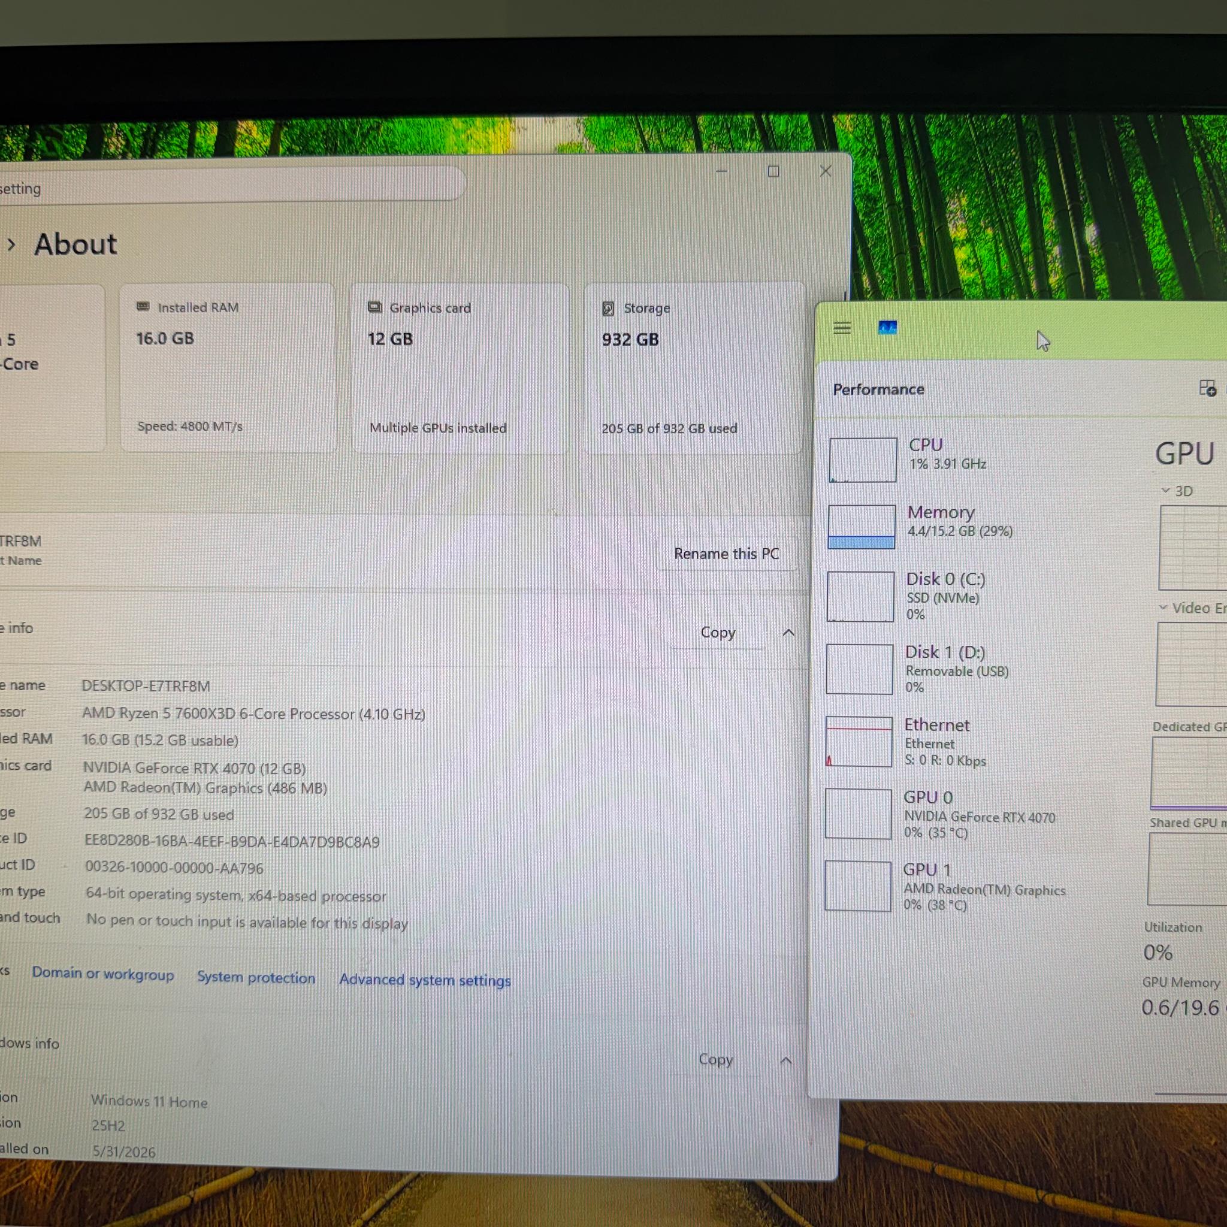Select Memory usage graph thumbnail

(862, 527)
